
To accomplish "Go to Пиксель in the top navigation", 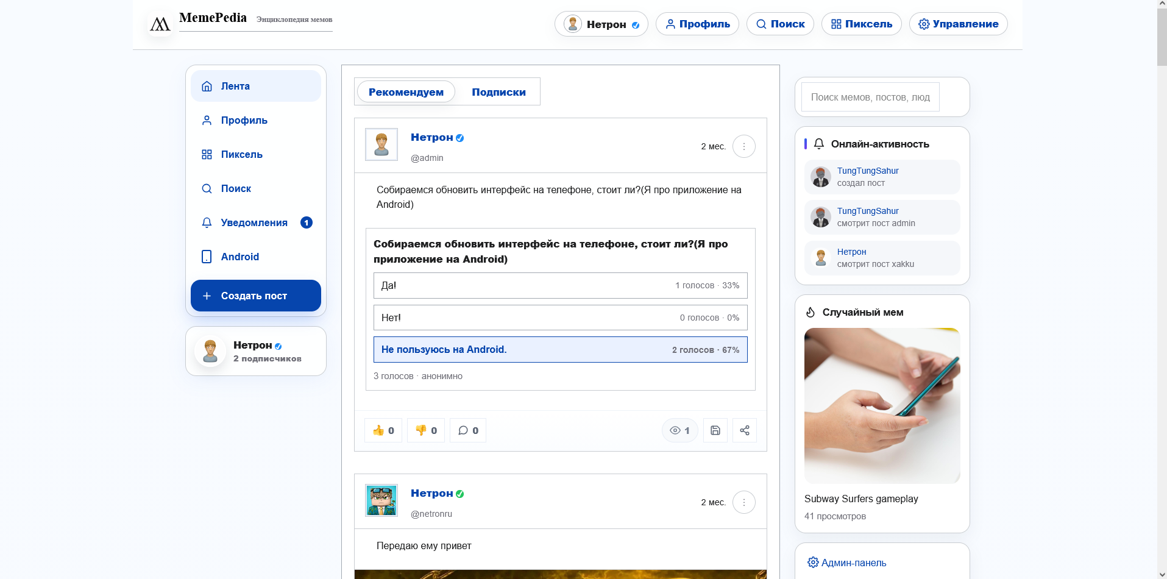I will point(861,24).
